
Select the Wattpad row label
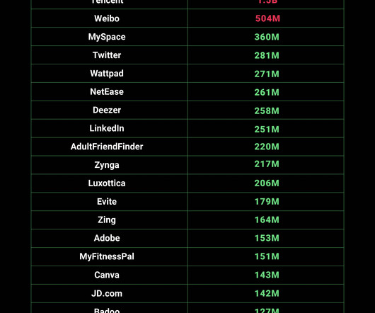[x=107, y=74]
